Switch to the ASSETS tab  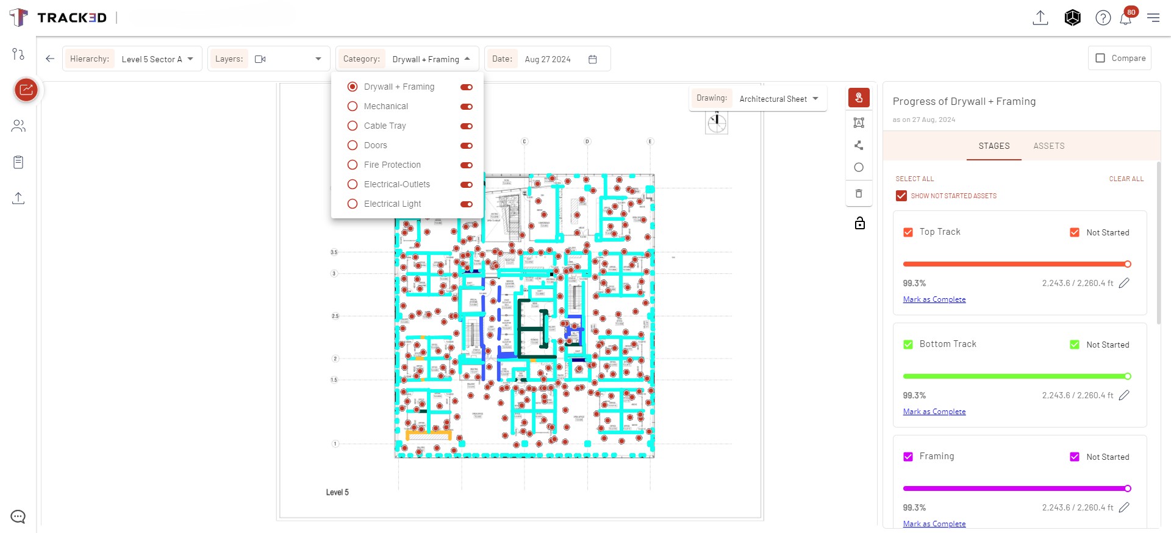click(x=1049, y=146)
